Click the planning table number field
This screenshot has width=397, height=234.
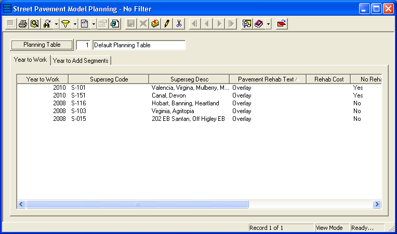(83, 45)
